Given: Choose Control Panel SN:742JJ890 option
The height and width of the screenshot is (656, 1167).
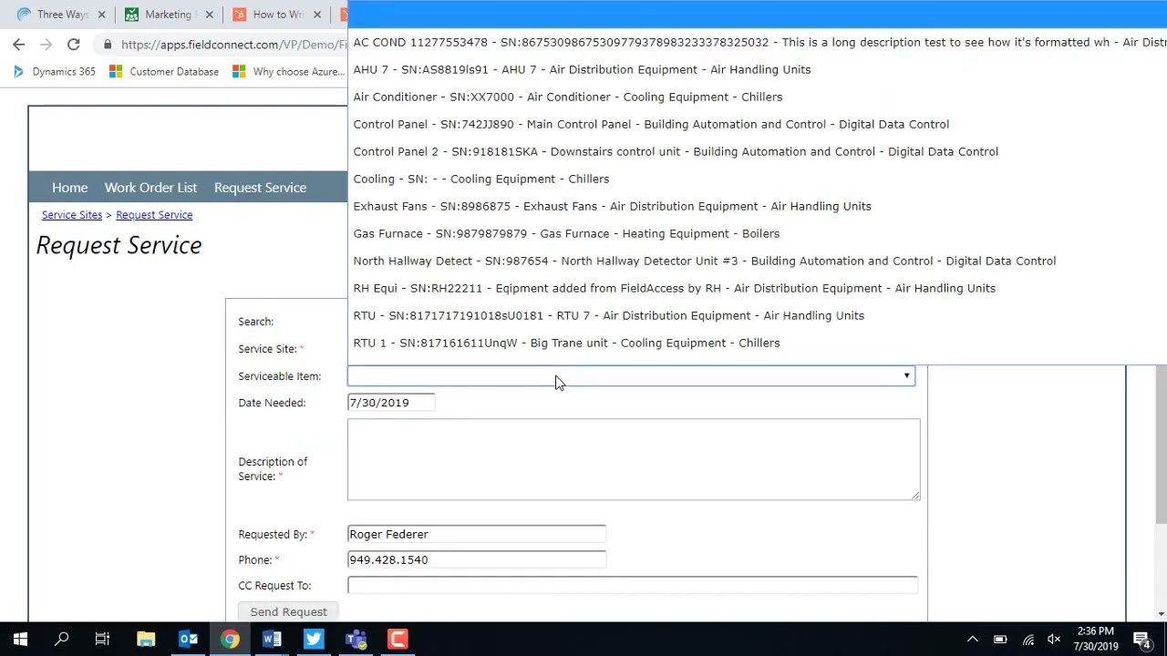Looking at the screenshot, I should pyautogui.click(x=758, y=124).
